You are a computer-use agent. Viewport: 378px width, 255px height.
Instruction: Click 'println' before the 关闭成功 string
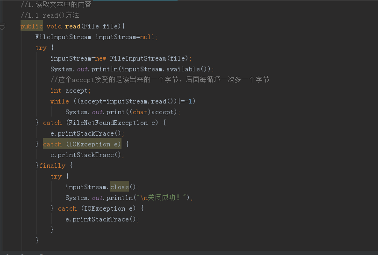point(119,198)
